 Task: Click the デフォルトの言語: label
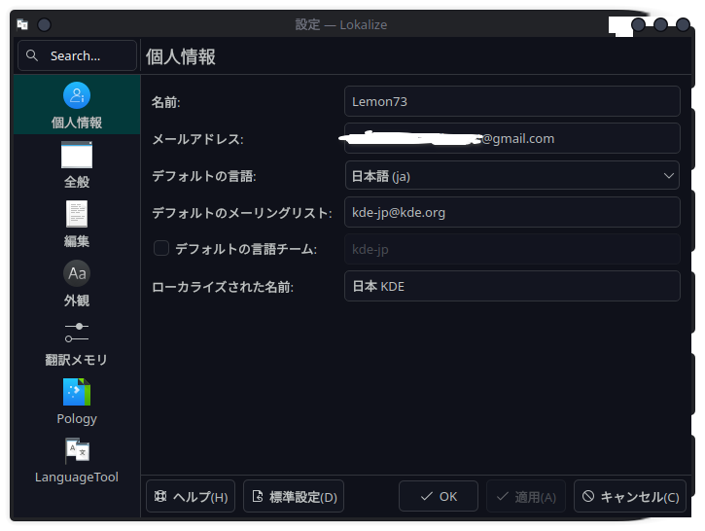point(203,176)
